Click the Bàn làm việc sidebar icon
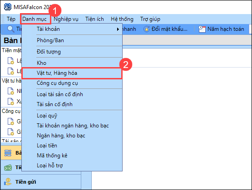 click(x=8, y=153)
